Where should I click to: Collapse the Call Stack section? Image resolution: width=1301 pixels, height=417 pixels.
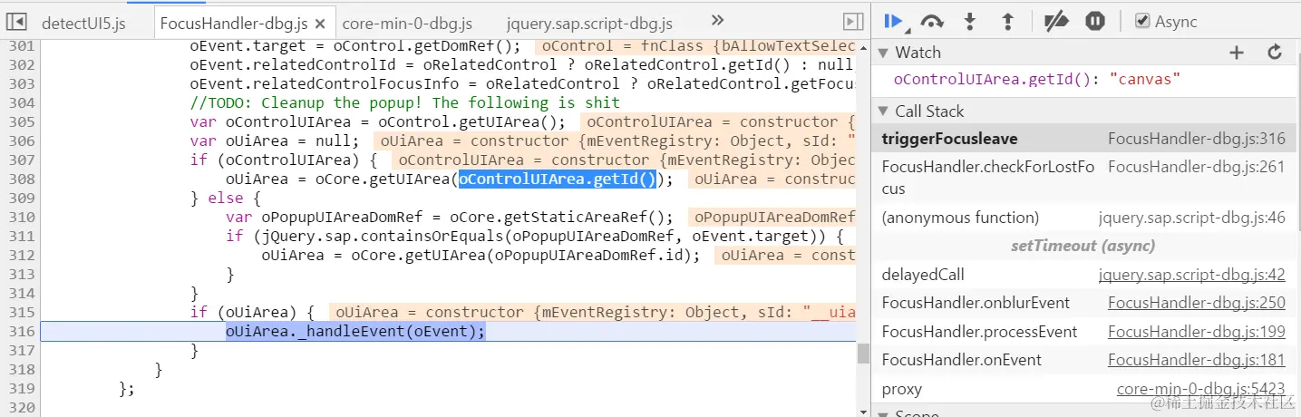pyautogui.click(x=883, y=112)
